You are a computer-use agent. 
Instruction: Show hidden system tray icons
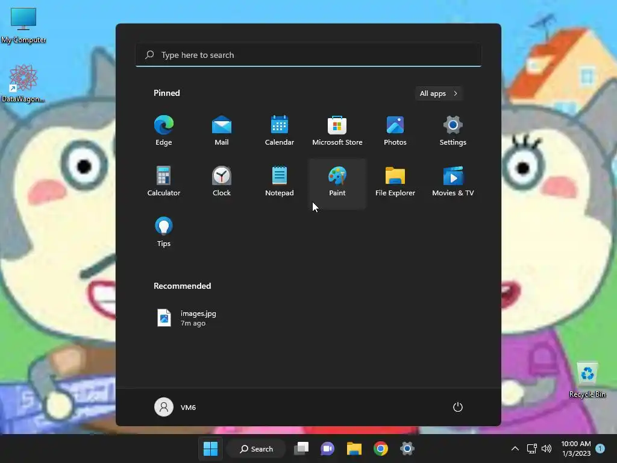[515, 449]
